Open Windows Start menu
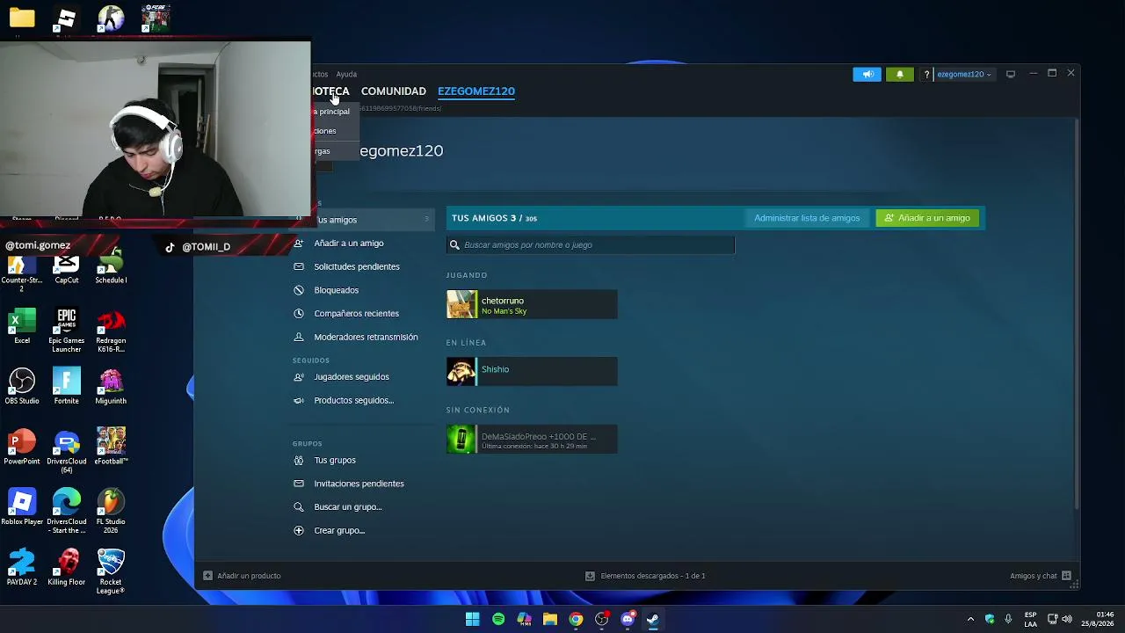Screen dimensions: 1125x633 point(472,620)
